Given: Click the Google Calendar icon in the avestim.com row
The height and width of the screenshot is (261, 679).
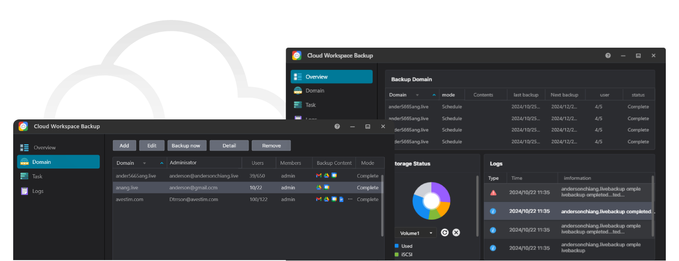Looking at the screenshot, I should (334, 199).
